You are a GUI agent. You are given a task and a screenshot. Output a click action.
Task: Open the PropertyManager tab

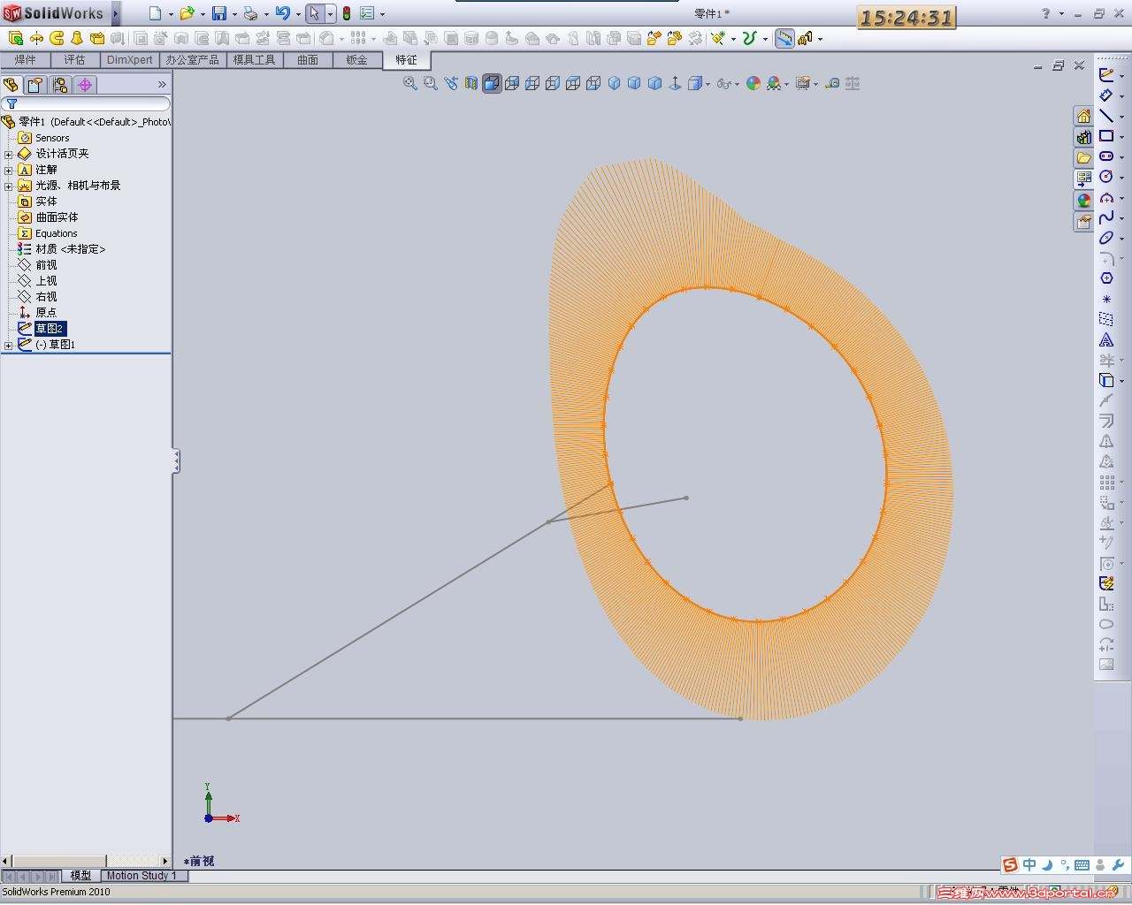point(35,85)
